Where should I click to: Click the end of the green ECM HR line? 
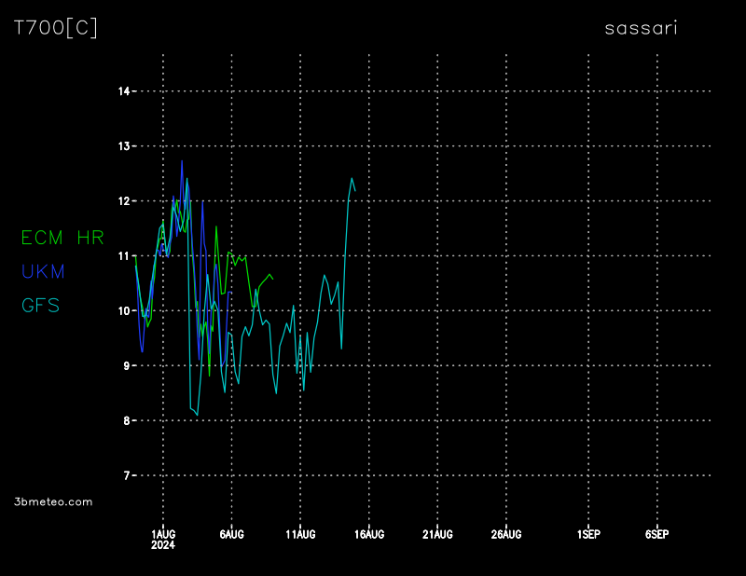273,280
